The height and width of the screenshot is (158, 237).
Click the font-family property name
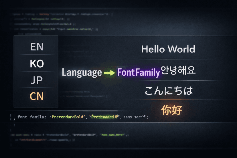click(32, 117)
